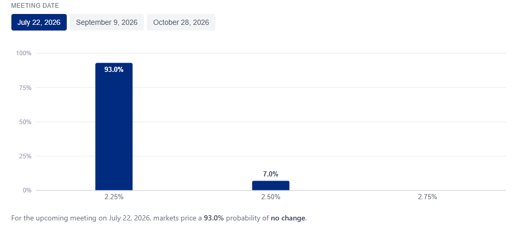
Task: Click the 100% y-axis label
Action: click(24, 53)
